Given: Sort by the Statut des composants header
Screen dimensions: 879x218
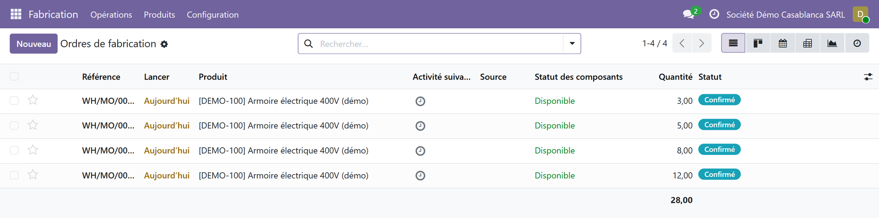Looking at the screenshot, I should tap(579, 77).
